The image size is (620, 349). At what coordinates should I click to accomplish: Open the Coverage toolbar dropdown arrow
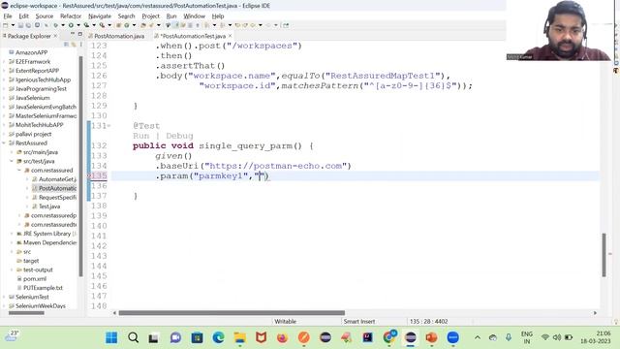point(94,25)
